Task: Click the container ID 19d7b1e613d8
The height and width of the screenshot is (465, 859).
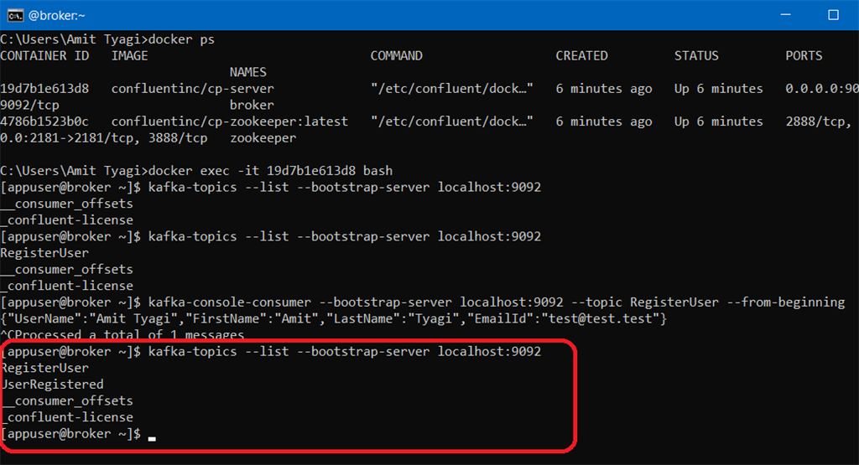Action: 44,89
